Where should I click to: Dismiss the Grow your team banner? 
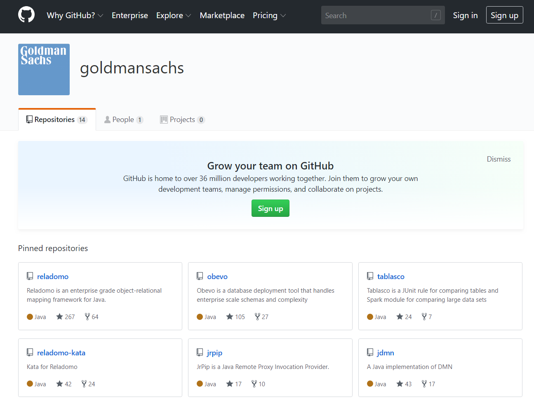point(499,159)
